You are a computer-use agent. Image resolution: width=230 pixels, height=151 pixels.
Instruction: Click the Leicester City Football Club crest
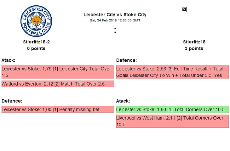36,21
